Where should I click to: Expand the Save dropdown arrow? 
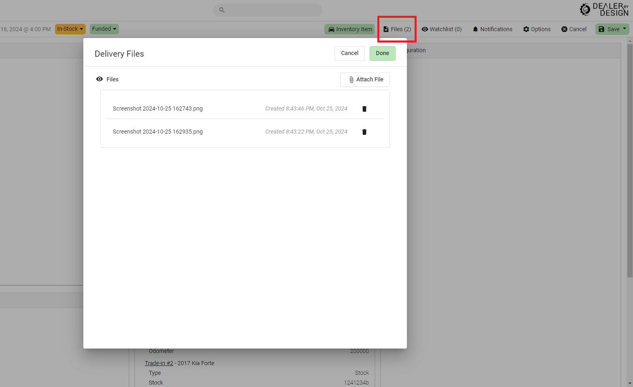(625, 29)
